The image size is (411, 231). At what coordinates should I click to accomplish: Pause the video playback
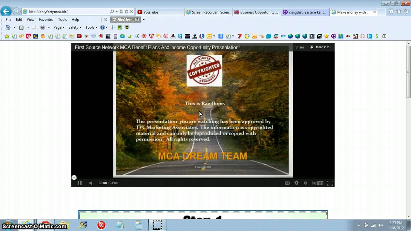[x=79, y=183]
